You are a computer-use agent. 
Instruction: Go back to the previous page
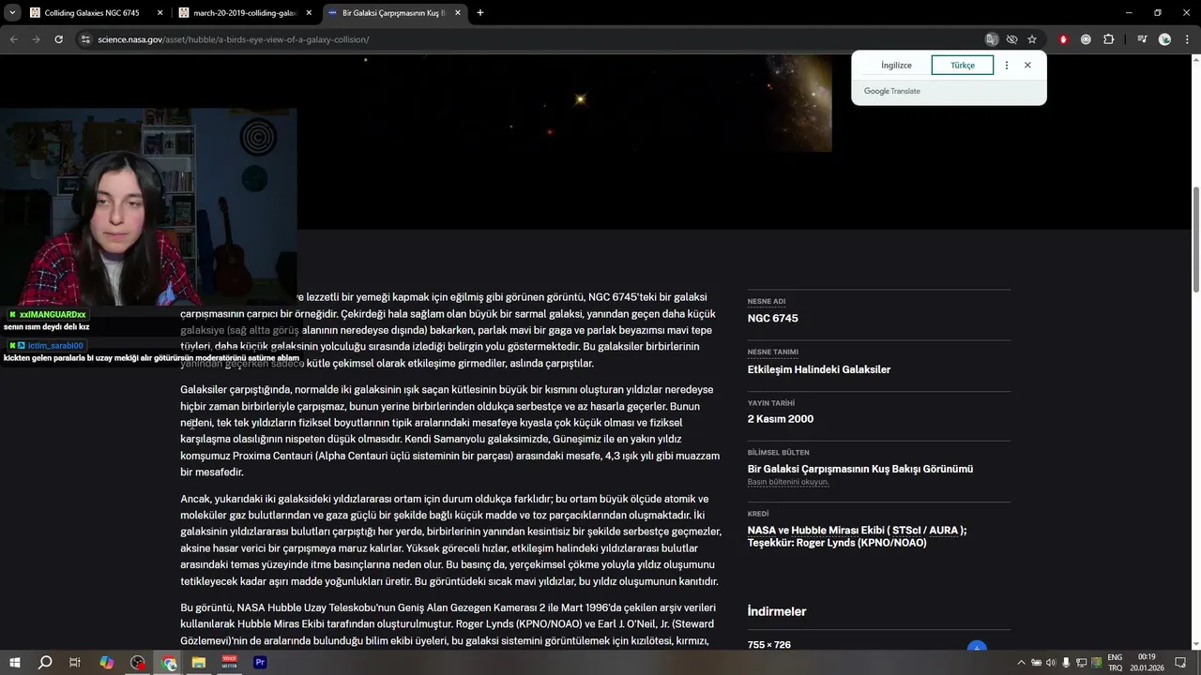(x=13, y=39)
